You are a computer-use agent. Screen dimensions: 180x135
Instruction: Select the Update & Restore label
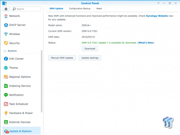pyautogui.click(x=20, y=131)
